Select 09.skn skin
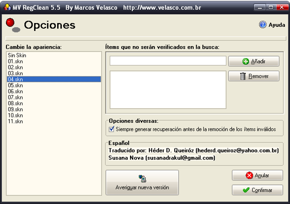The image size is (290, 204). point(54,109)
